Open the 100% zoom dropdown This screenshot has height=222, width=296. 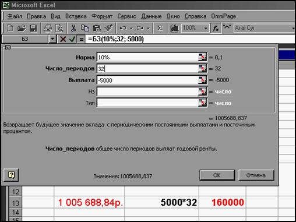[x=206, y=29]
